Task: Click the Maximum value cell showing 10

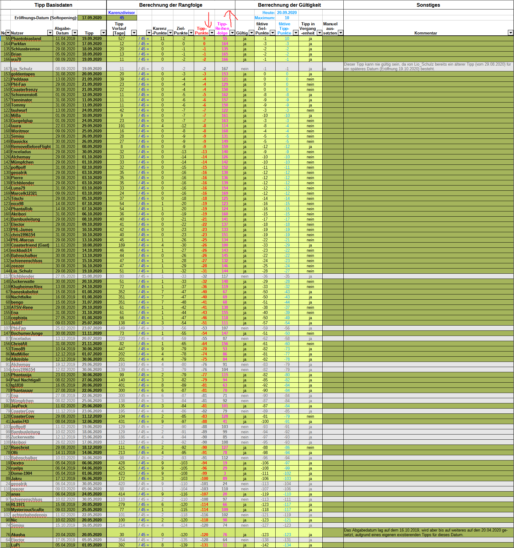Action: pos(287,18)
